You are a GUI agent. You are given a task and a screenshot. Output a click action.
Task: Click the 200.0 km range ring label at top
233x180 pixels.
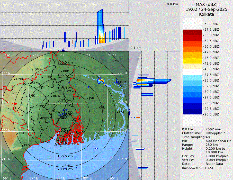[x=65, y=62]
